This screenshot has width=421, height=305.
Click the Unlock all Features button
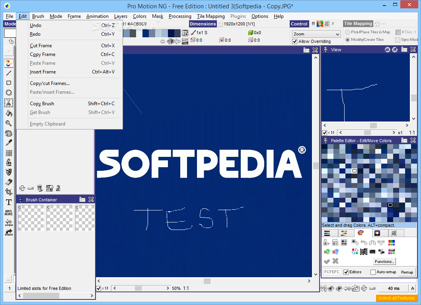pyautogui.click(x=396, y=298)
